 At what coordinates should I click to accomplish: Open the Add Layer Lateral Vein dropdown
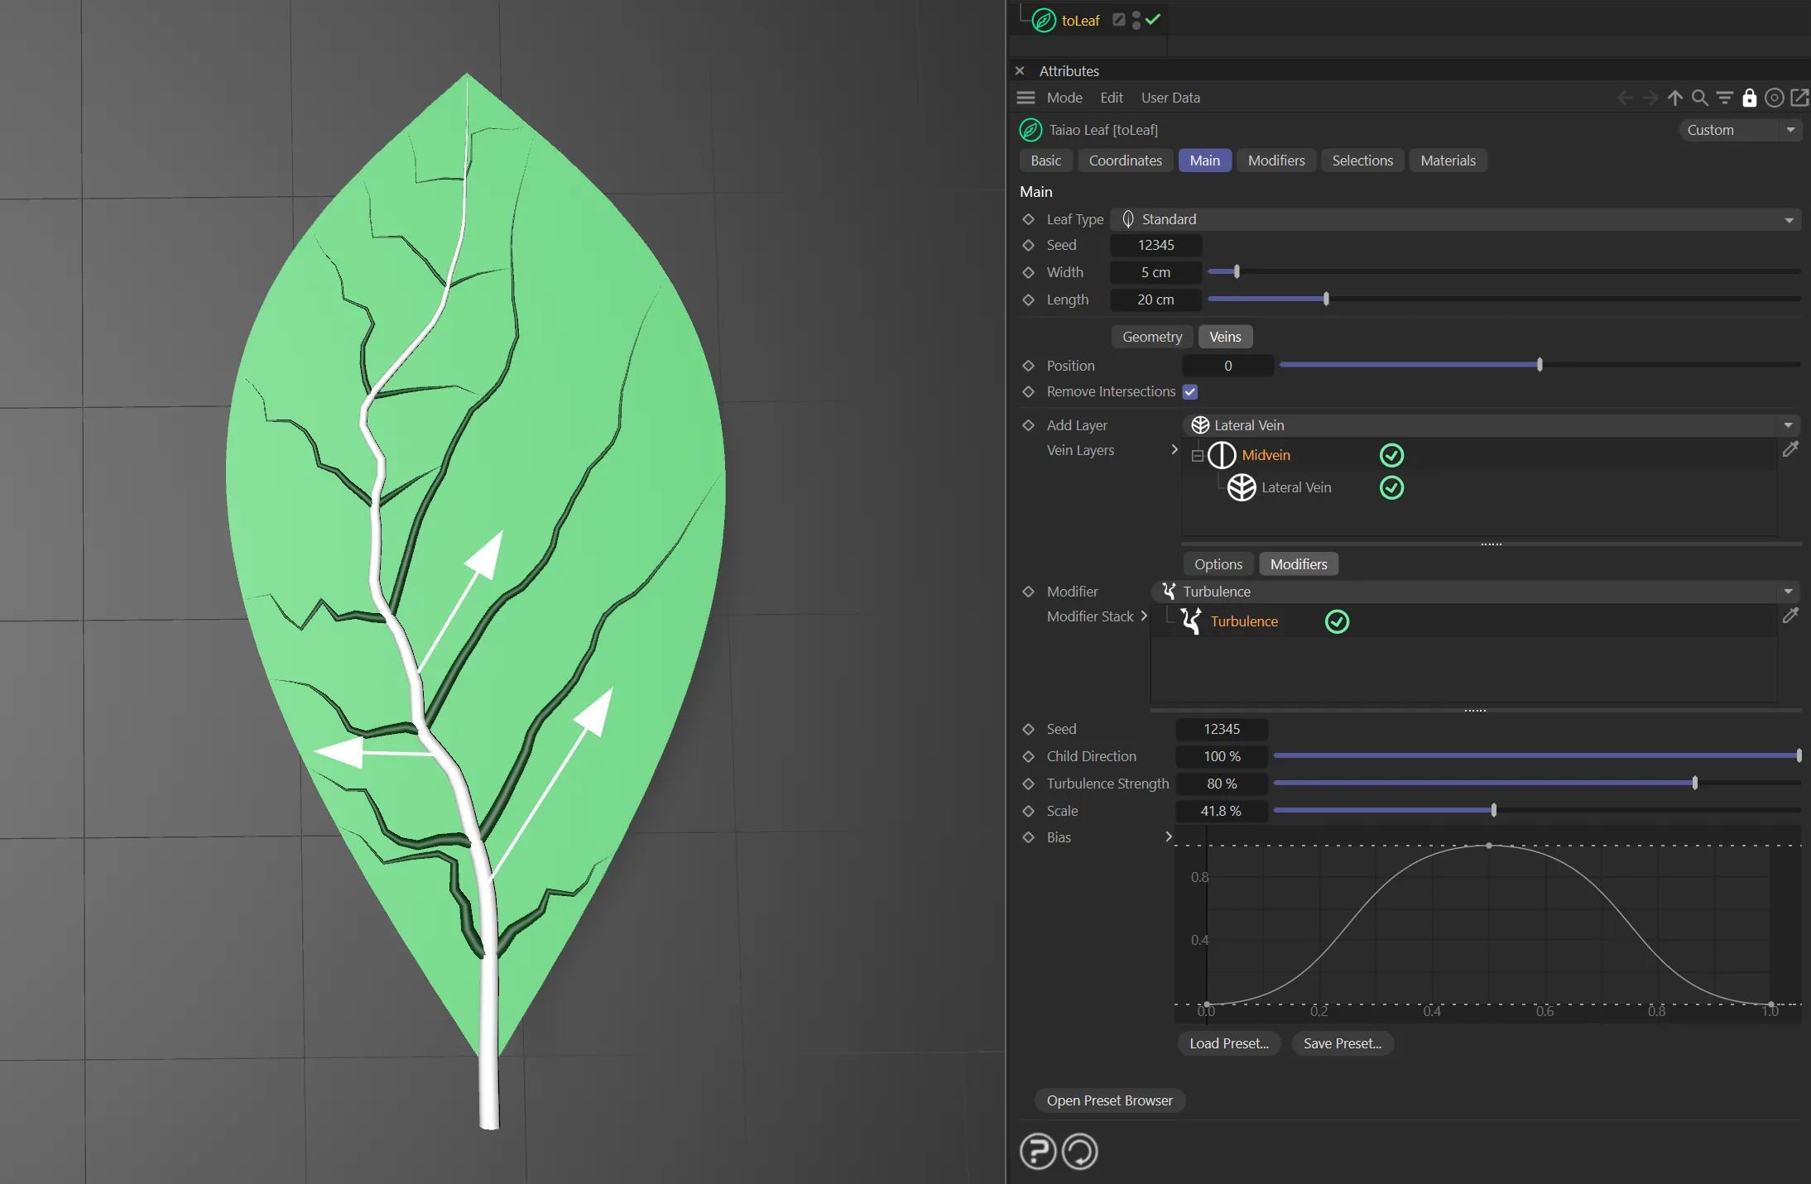pos(1490,425)
